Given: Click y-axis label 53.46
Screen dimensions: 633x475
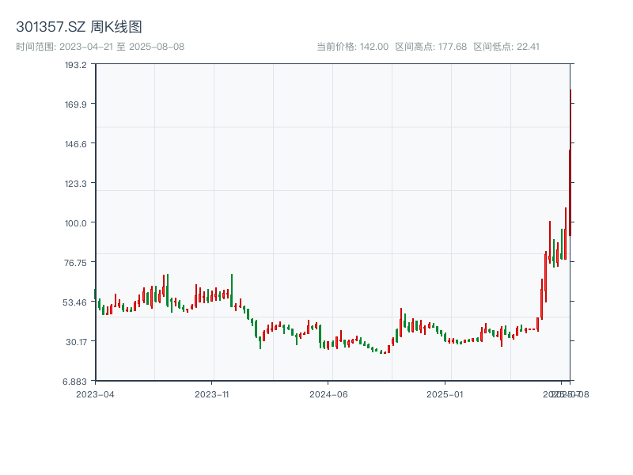Looking at the screenshot, I should coord(75,302).
